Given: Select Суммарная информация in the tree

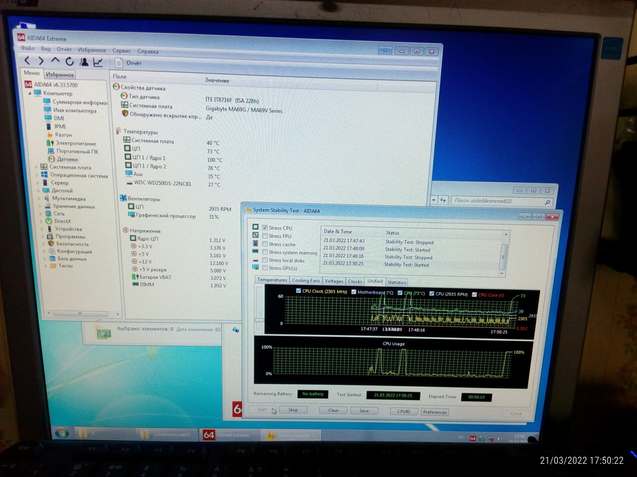Looking at the screenshot, I should pos(80,102).
